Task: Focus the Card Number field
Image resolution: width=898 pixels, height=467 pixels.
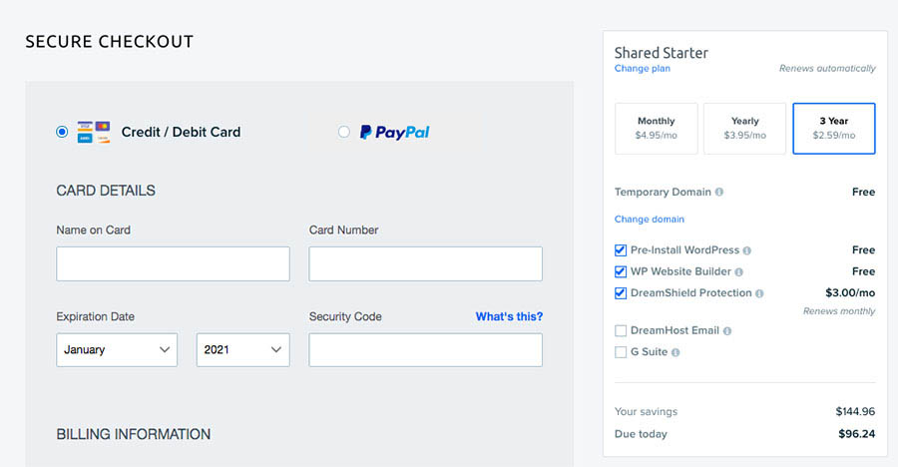Action: coord(425,263)
